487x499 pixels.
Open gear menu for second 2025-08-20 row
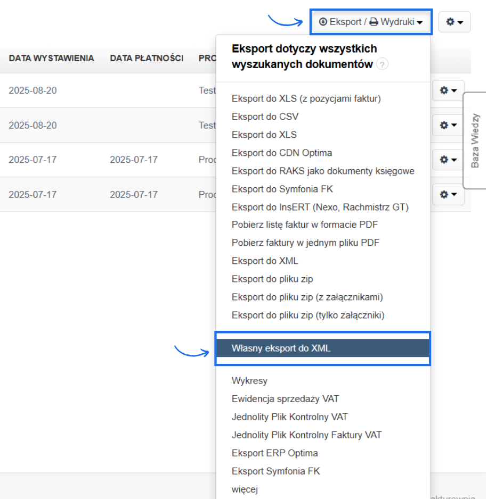(448, 125)
